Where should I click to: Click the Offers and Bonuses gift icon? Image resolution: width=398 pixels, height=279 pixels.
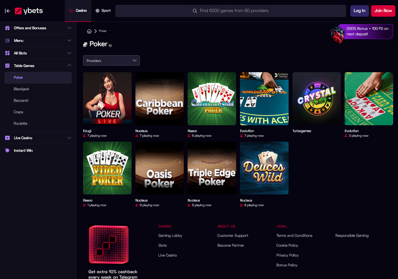pyautogui.click(x=7, y=28)
